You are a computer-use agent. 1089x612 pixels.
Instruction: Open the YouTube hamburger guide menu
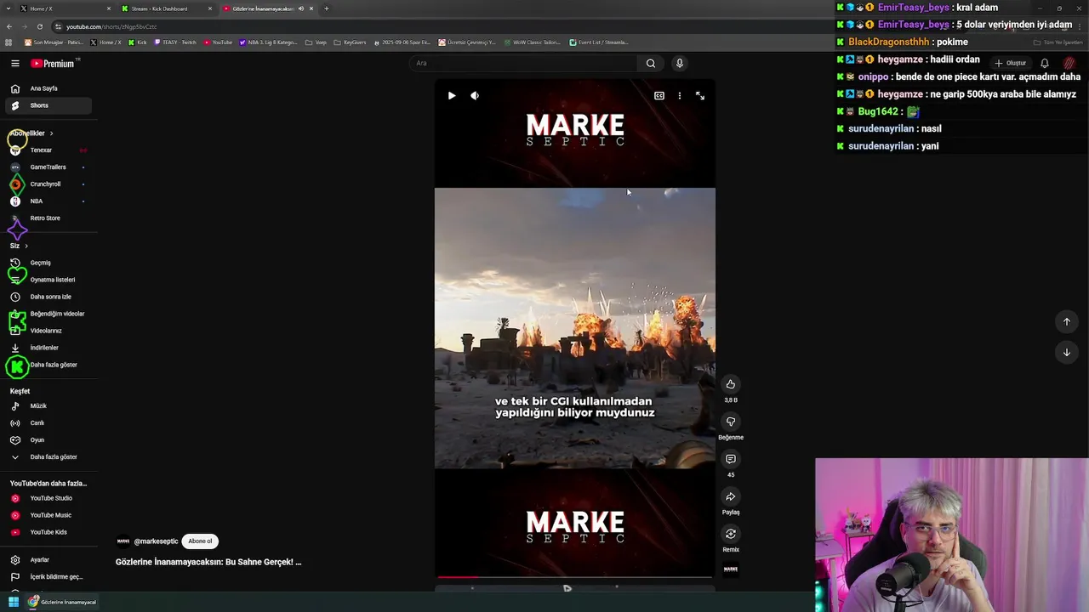click(14, 64)
